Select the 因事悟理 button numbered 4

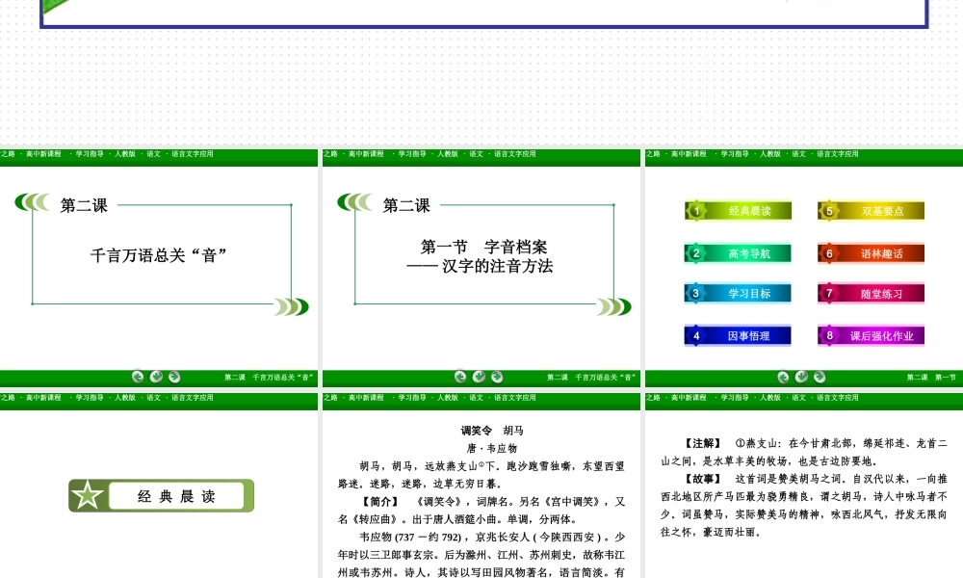click(x=739, y=335)
